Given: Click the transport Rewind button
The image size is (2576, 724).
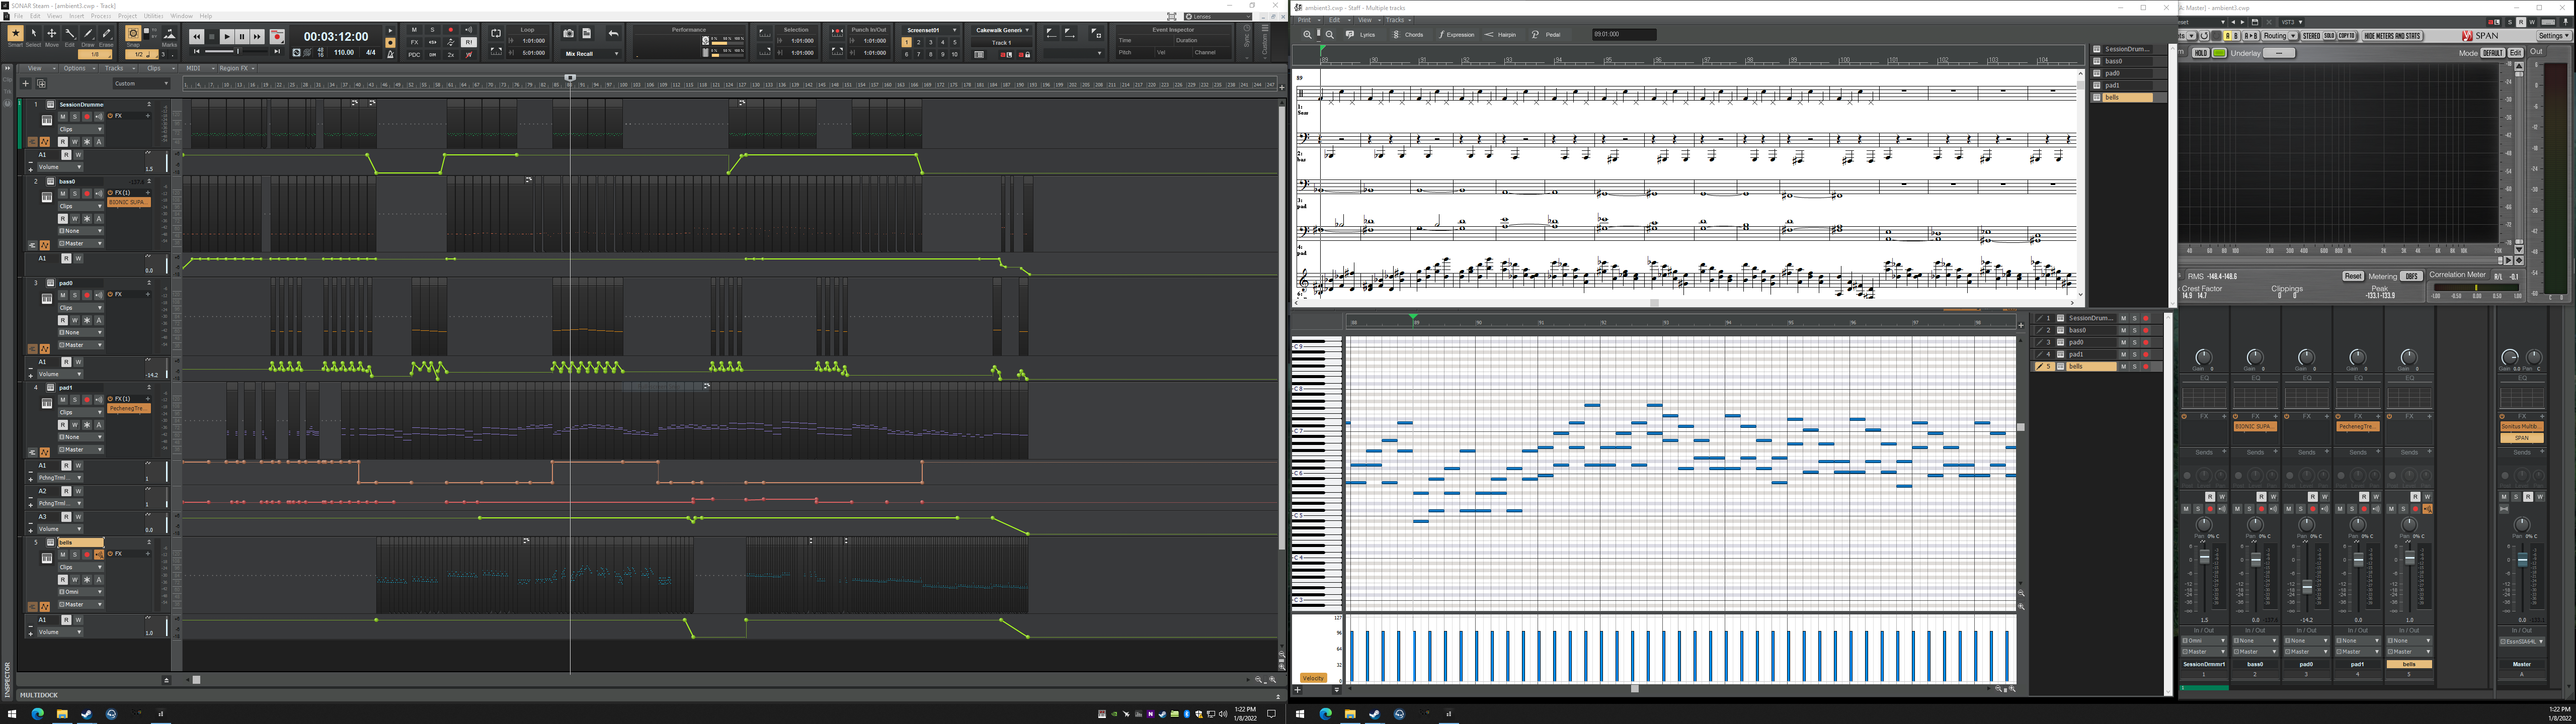Looking at the screenshot, I should [x=197, y=37].
